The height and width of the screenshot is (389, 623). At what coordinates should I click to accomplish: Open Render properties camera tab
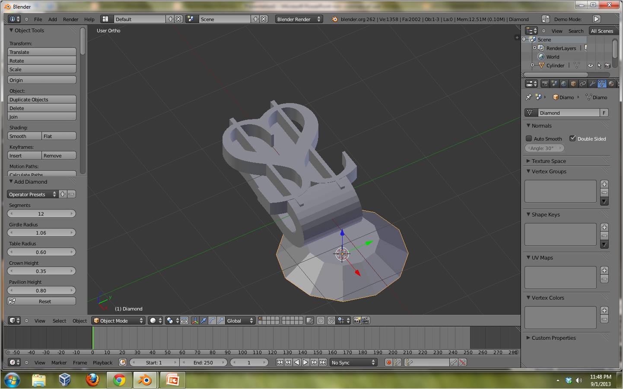tap(545, 84)
